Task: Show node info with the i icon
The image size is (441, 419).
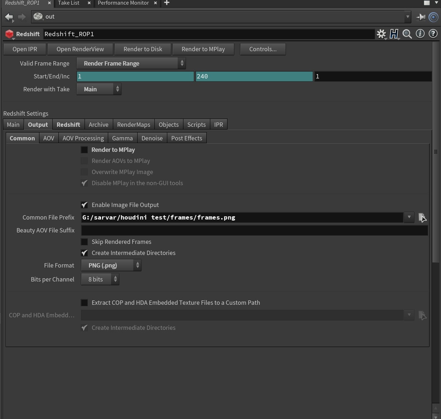Action: pyautogui.click(x=420, y=34)
